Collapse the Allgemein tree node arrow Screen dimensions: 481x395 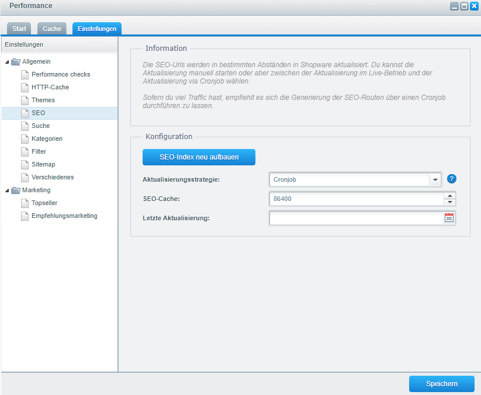(x=7, y=62)
